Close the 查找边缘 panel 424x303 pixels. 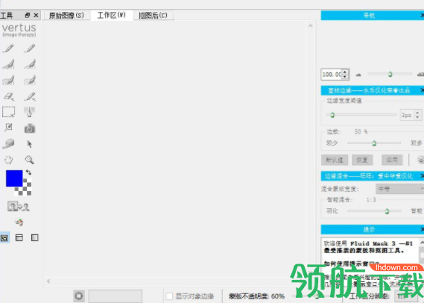coord(422,90)
